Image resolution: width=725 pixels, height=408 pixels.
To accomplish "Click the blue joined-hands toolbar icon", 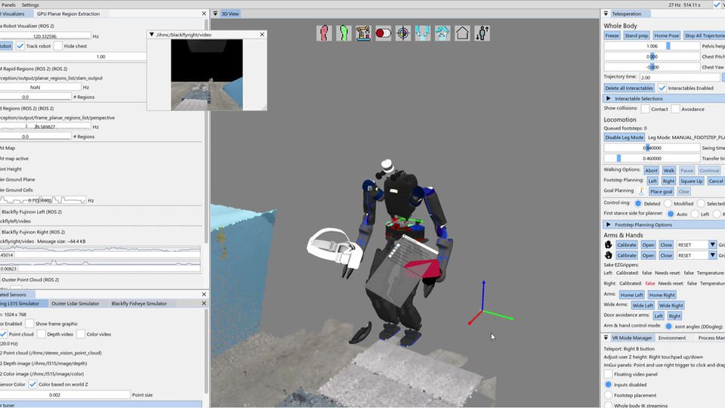I will pyautogui.click(x=443, y=33).
